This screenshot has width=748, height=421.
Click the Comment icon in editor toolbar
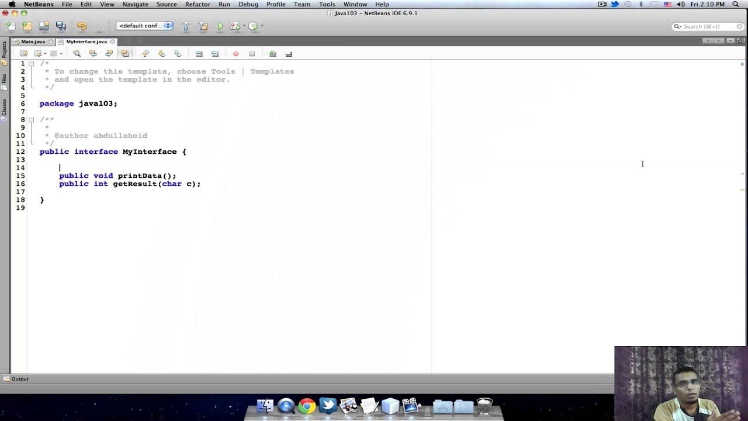[x=272, y=54]
